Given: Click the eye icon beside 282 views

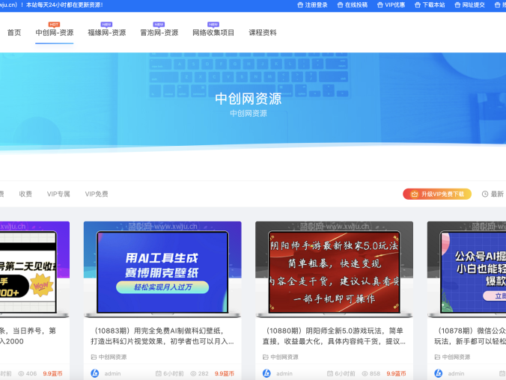Looking at the screenshot, I should (x=193, y=373).
